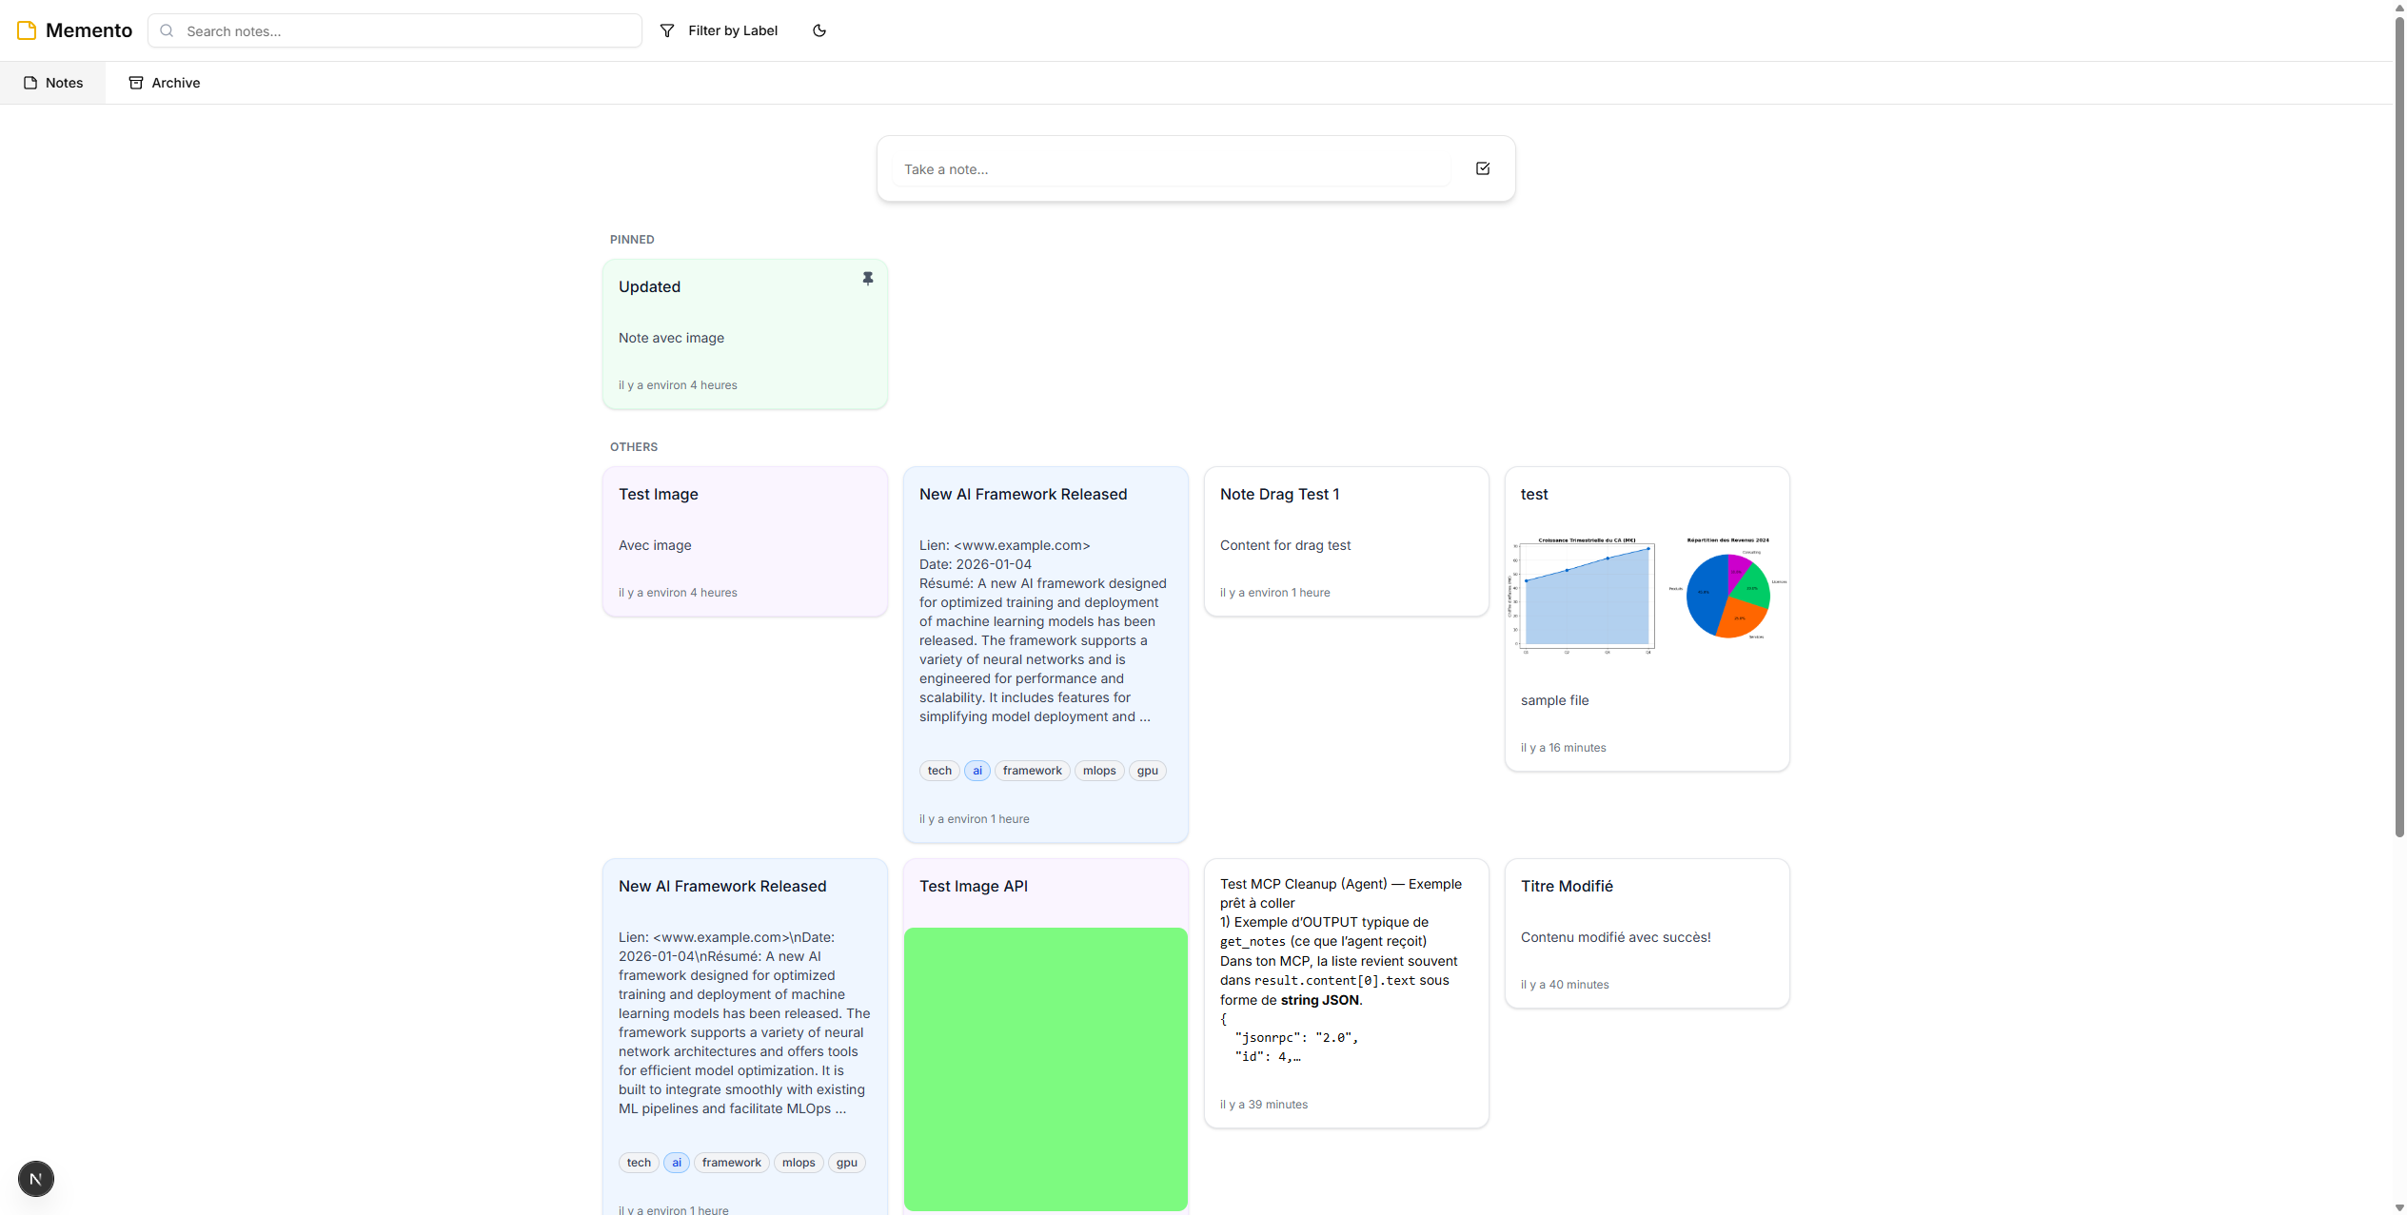
Task: Click the 'ai' label on first framework note
Action: (x=977, y=771)
